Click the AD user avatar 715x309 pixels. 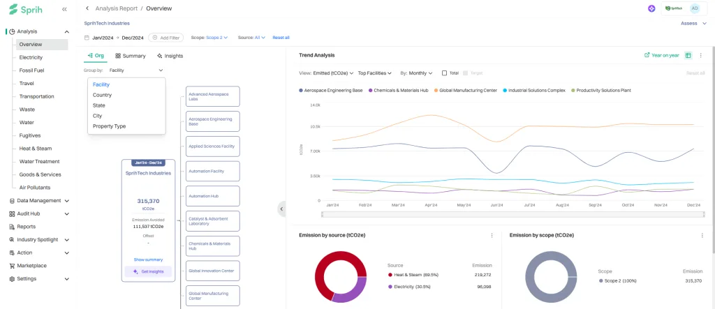point(694,8)
